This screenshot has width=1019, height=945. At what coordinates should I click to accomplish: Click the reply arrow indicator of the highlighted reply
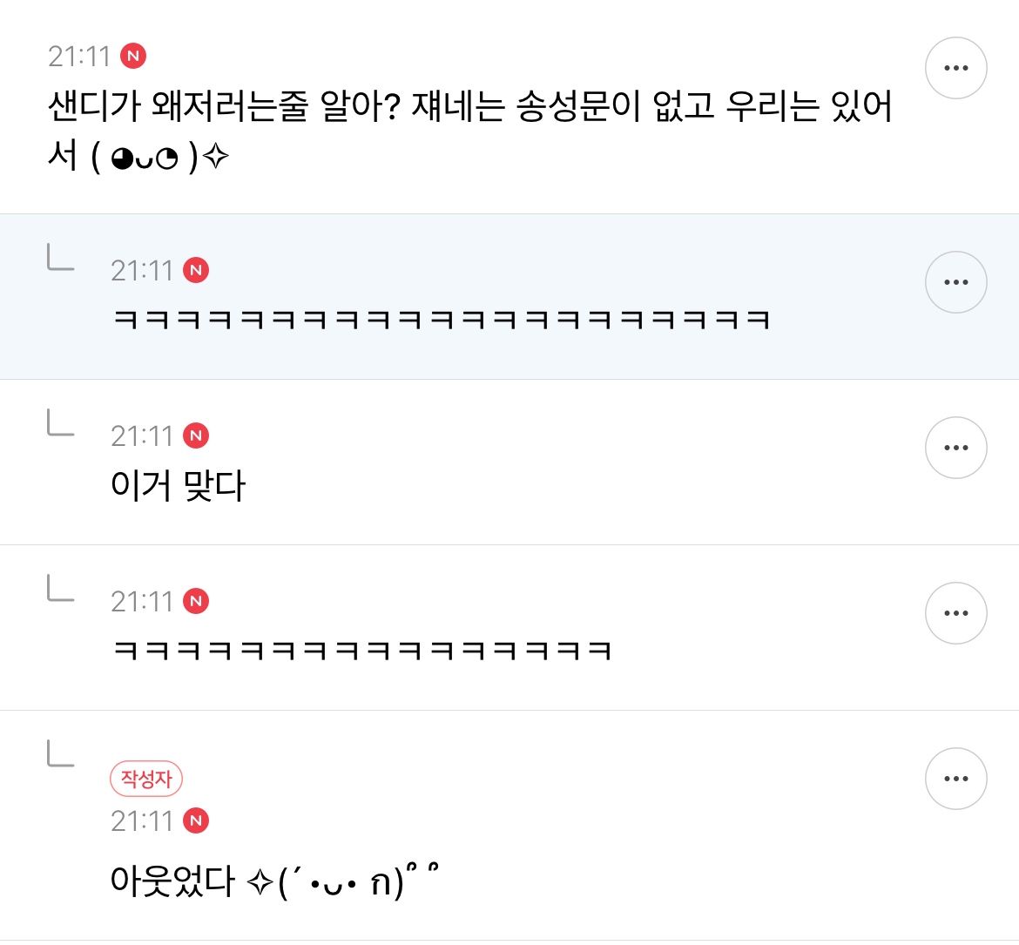[60, 258]
